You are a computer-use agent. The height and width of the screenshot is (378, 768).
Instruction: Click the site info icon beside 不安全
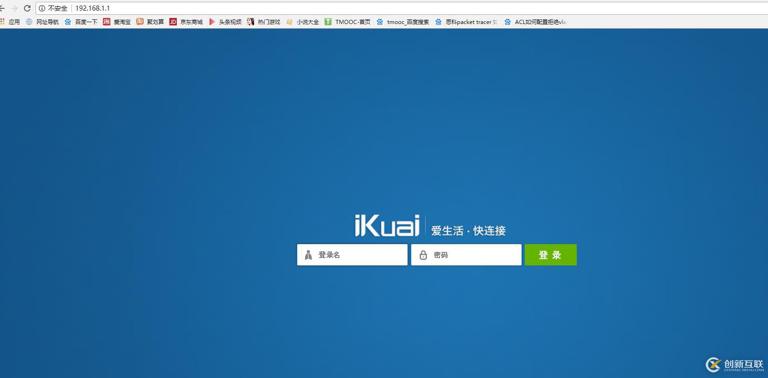(x=42, y=8)
